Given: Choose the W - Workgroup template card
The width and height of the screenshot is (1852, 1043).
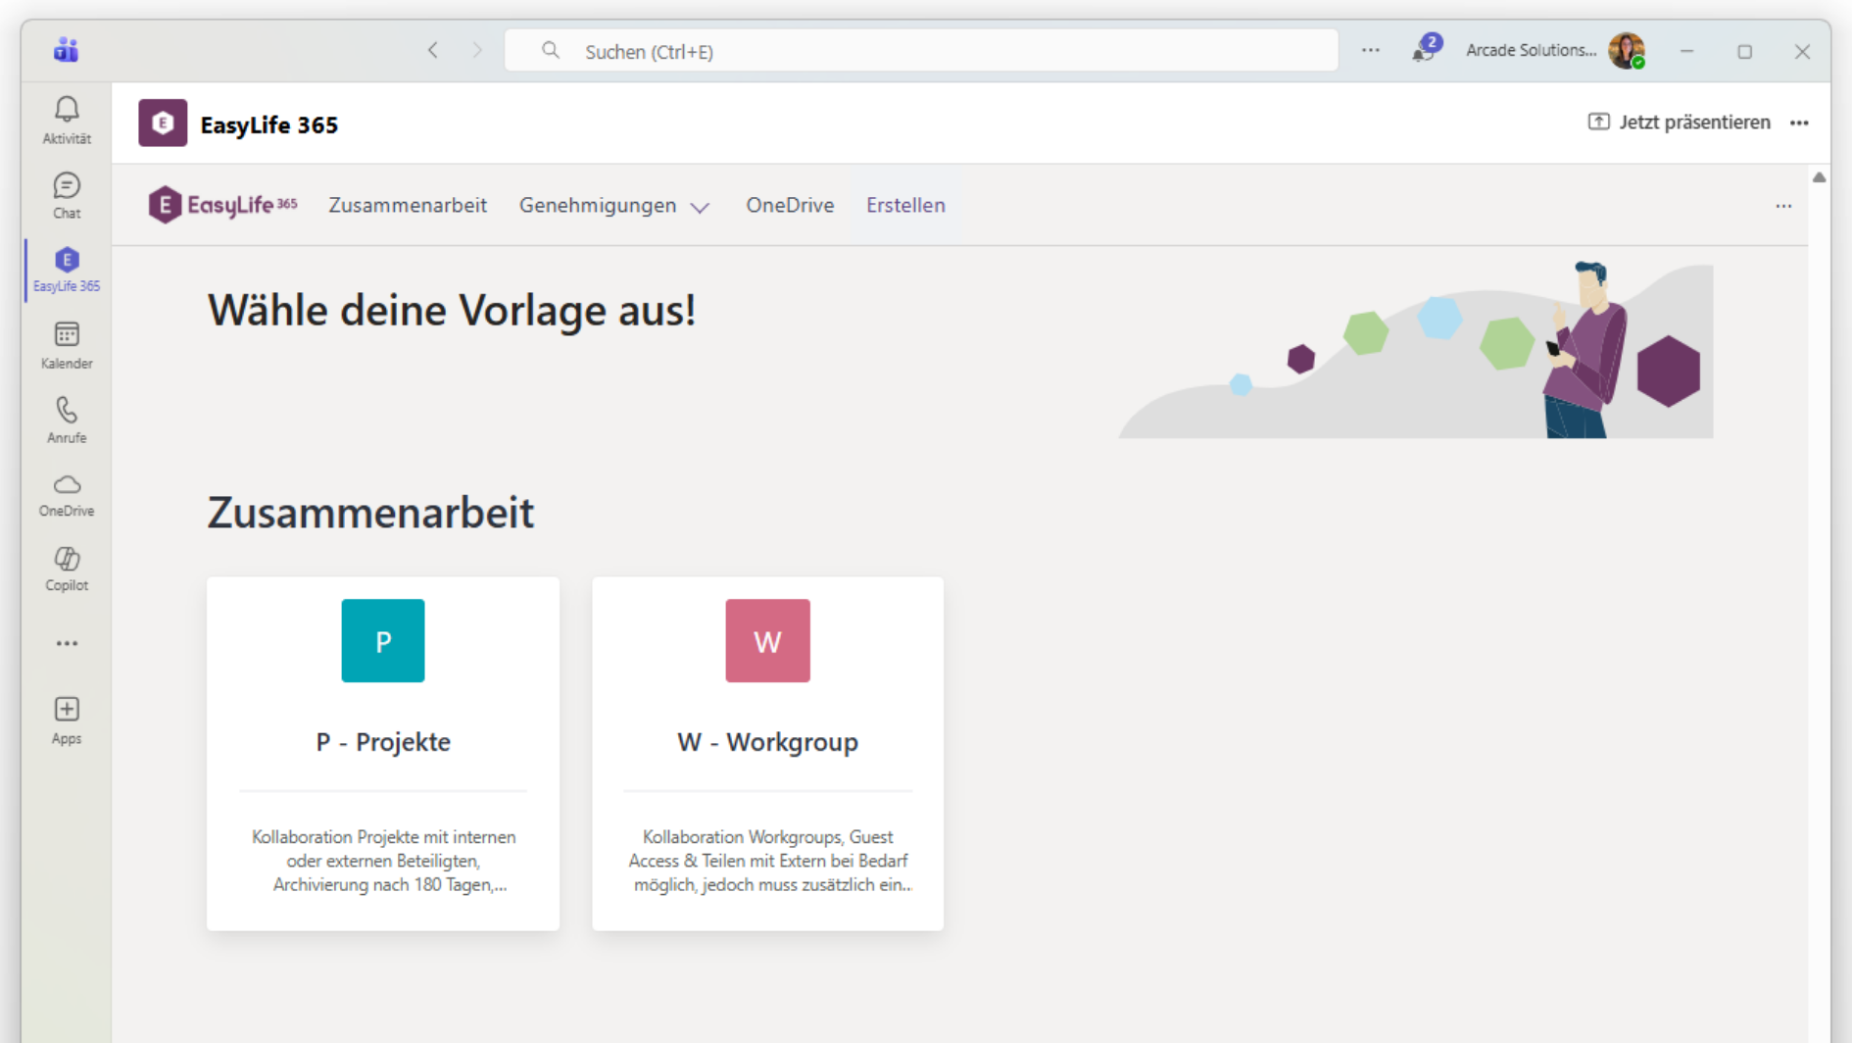Looking at the screenshot, I should pyautogui.click(x=767, y=753).
